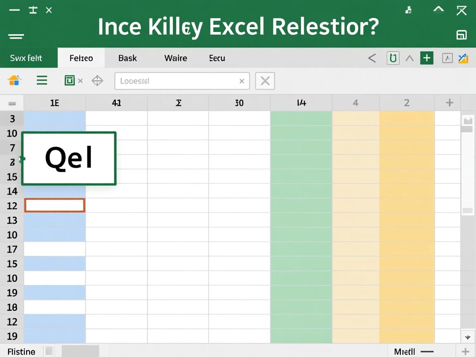Click the left chevron arrow in tab bar

pyautogui.click(x=372, y=59)
